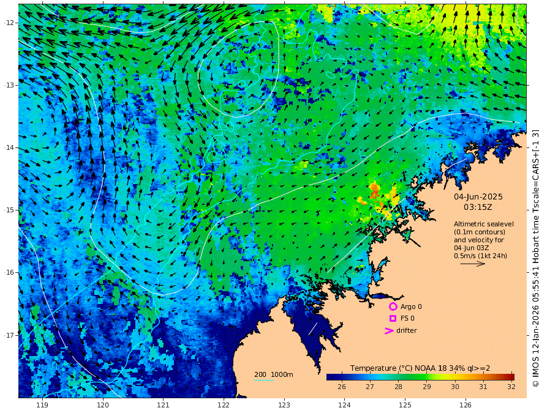Click the longitude axis label 124
Image resolution: width=539 pixels, height=416 pixels.
tap(344, 405)
